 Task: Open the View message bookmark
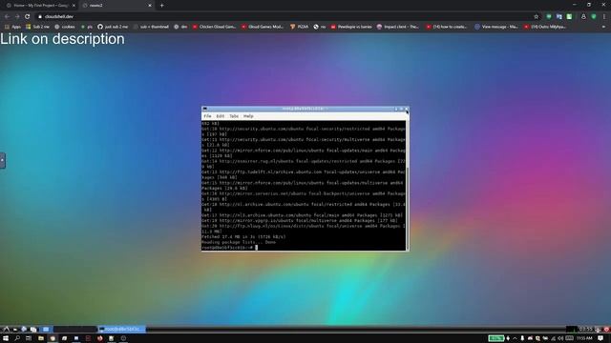496,27
